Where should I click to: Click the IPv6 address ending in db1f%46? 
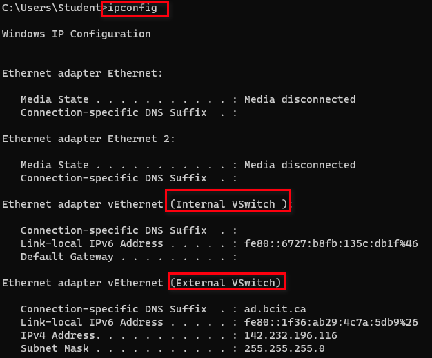pyautogui.click(x=331, y=243)
